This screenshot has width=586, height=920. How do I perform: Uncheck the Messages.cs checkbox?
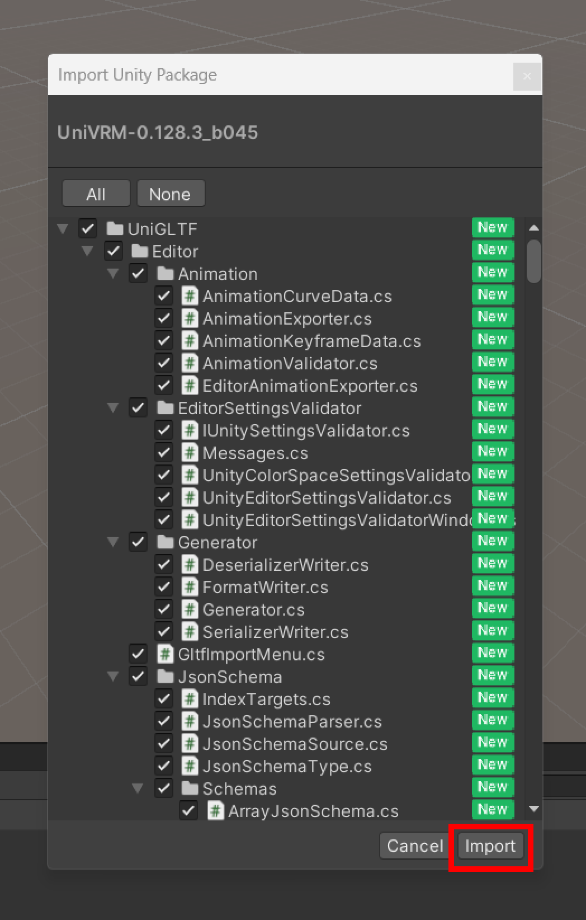[164, 452]
